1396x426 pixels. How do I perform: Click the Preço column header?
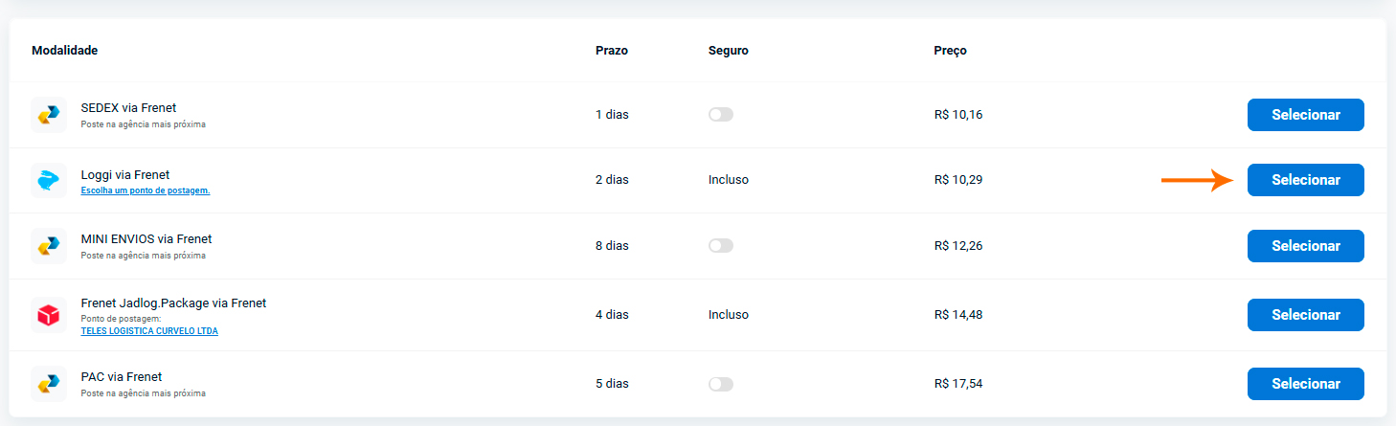(x=951, y=51)
